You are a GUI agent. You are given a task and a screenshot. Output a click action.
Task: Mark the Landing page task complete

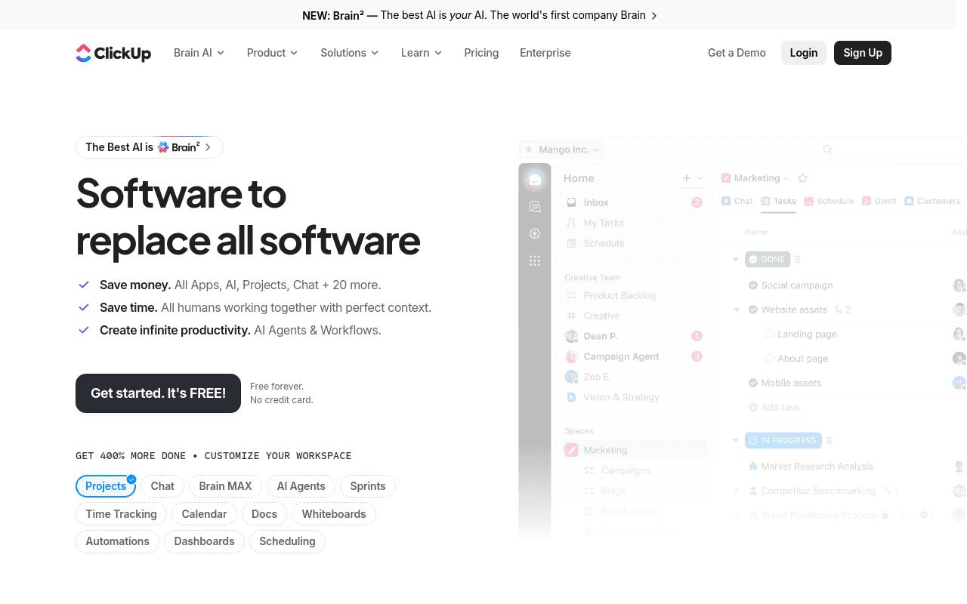coord(769,334)
